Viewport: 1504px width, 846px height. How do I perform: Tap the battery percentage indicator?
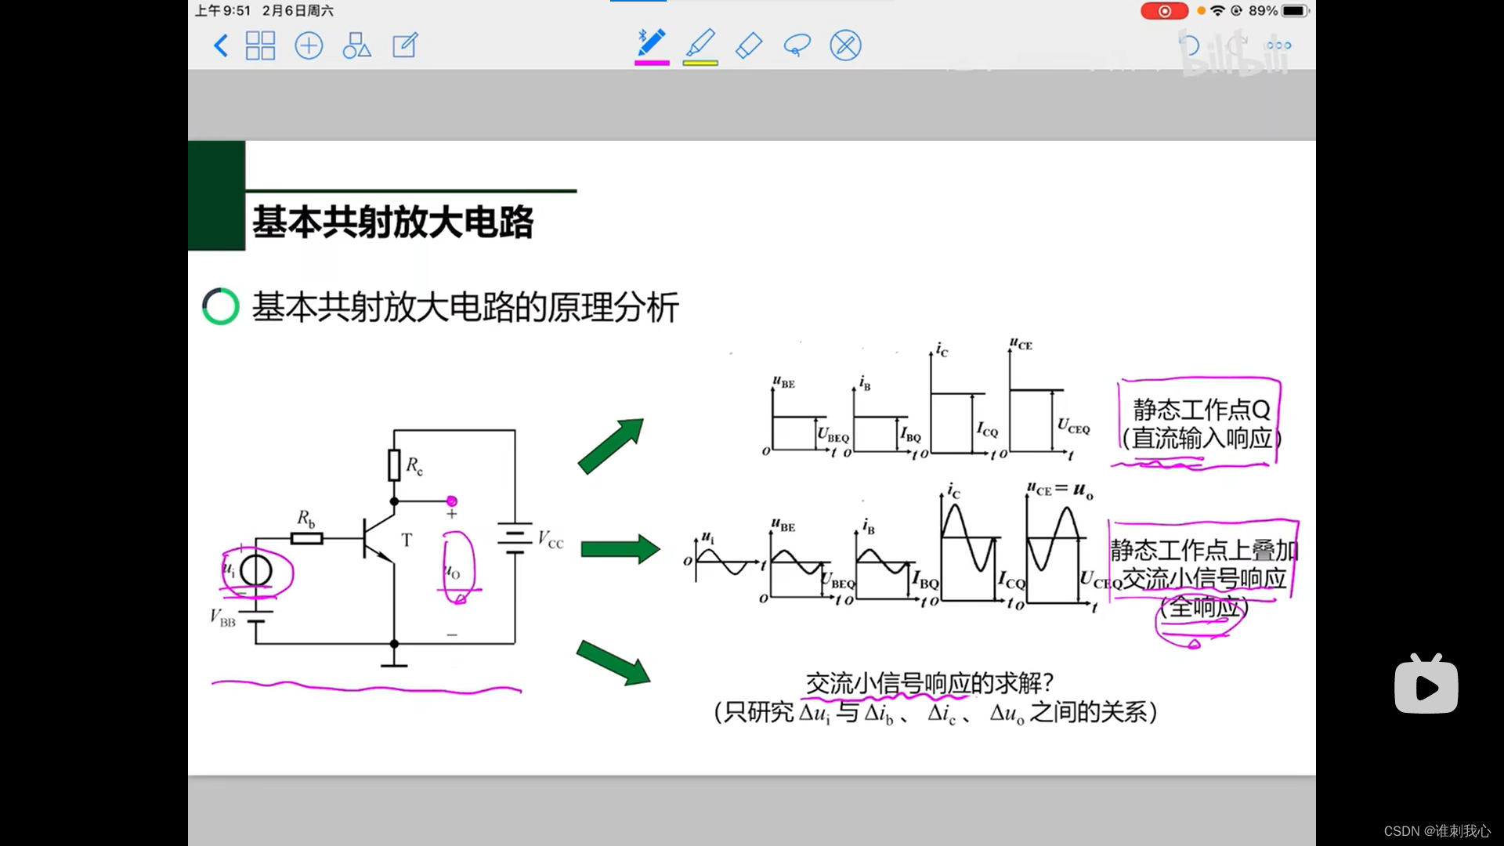[1263, 11]
